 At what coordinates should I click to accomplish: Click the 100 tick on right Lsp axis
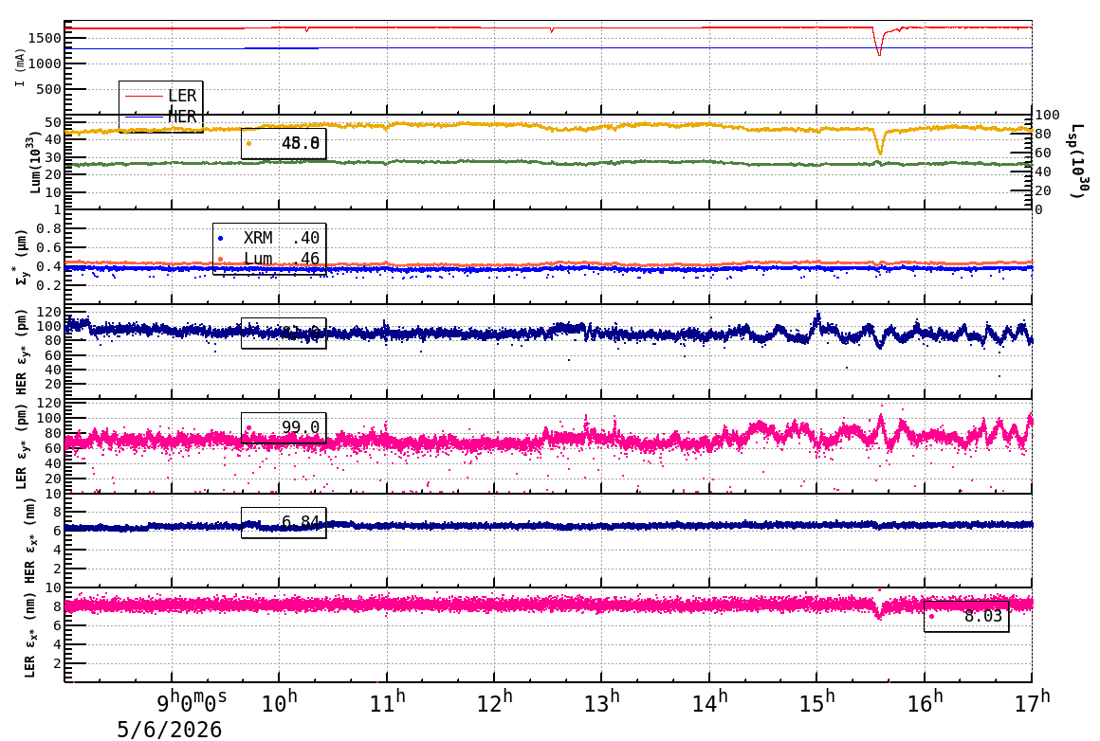[x=1048, y=115]
